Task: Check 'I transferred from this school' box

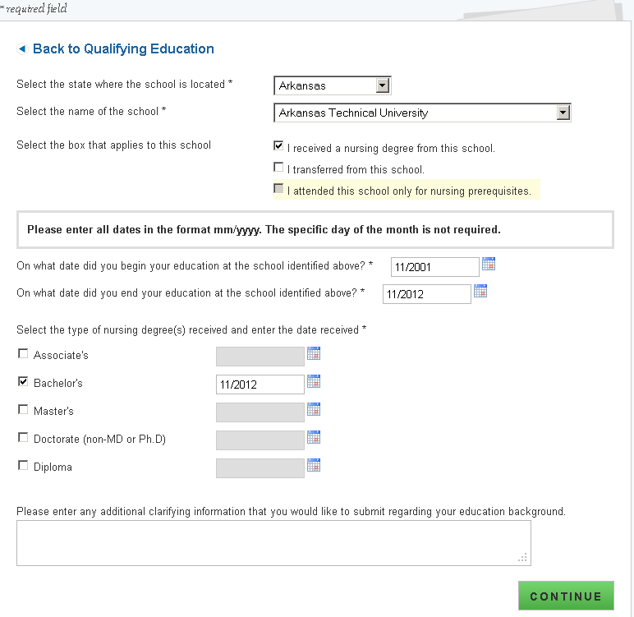Action: (279, 168)
